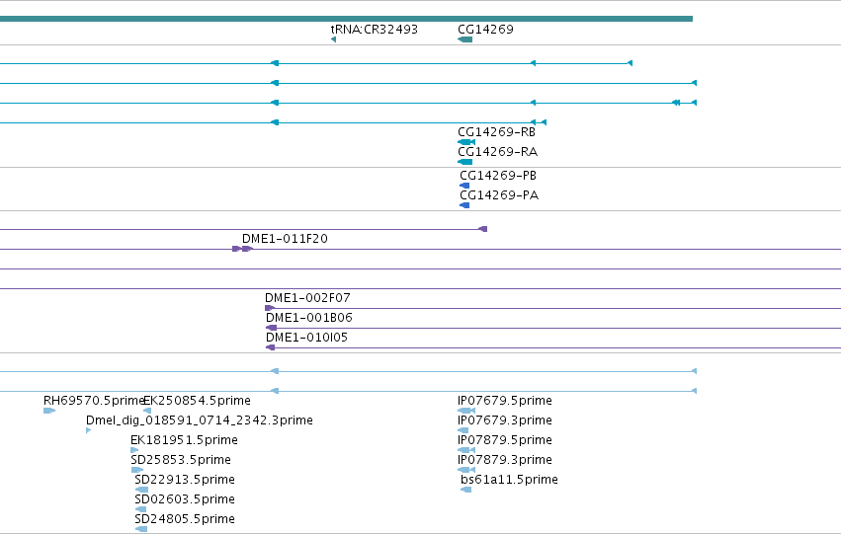Select the CG14269-RA transcript glyph

(x=465, y=162)
